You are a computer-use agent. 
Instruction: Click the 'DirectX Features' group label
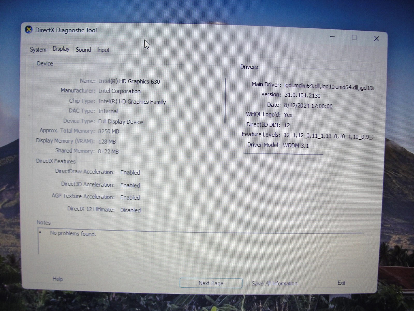56,161
